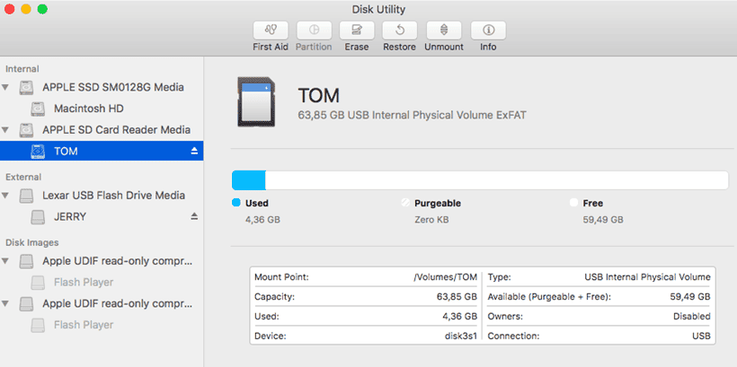Click the blue Used legend dot
This screenshot has width=737, height=367.
coord(236,203)
